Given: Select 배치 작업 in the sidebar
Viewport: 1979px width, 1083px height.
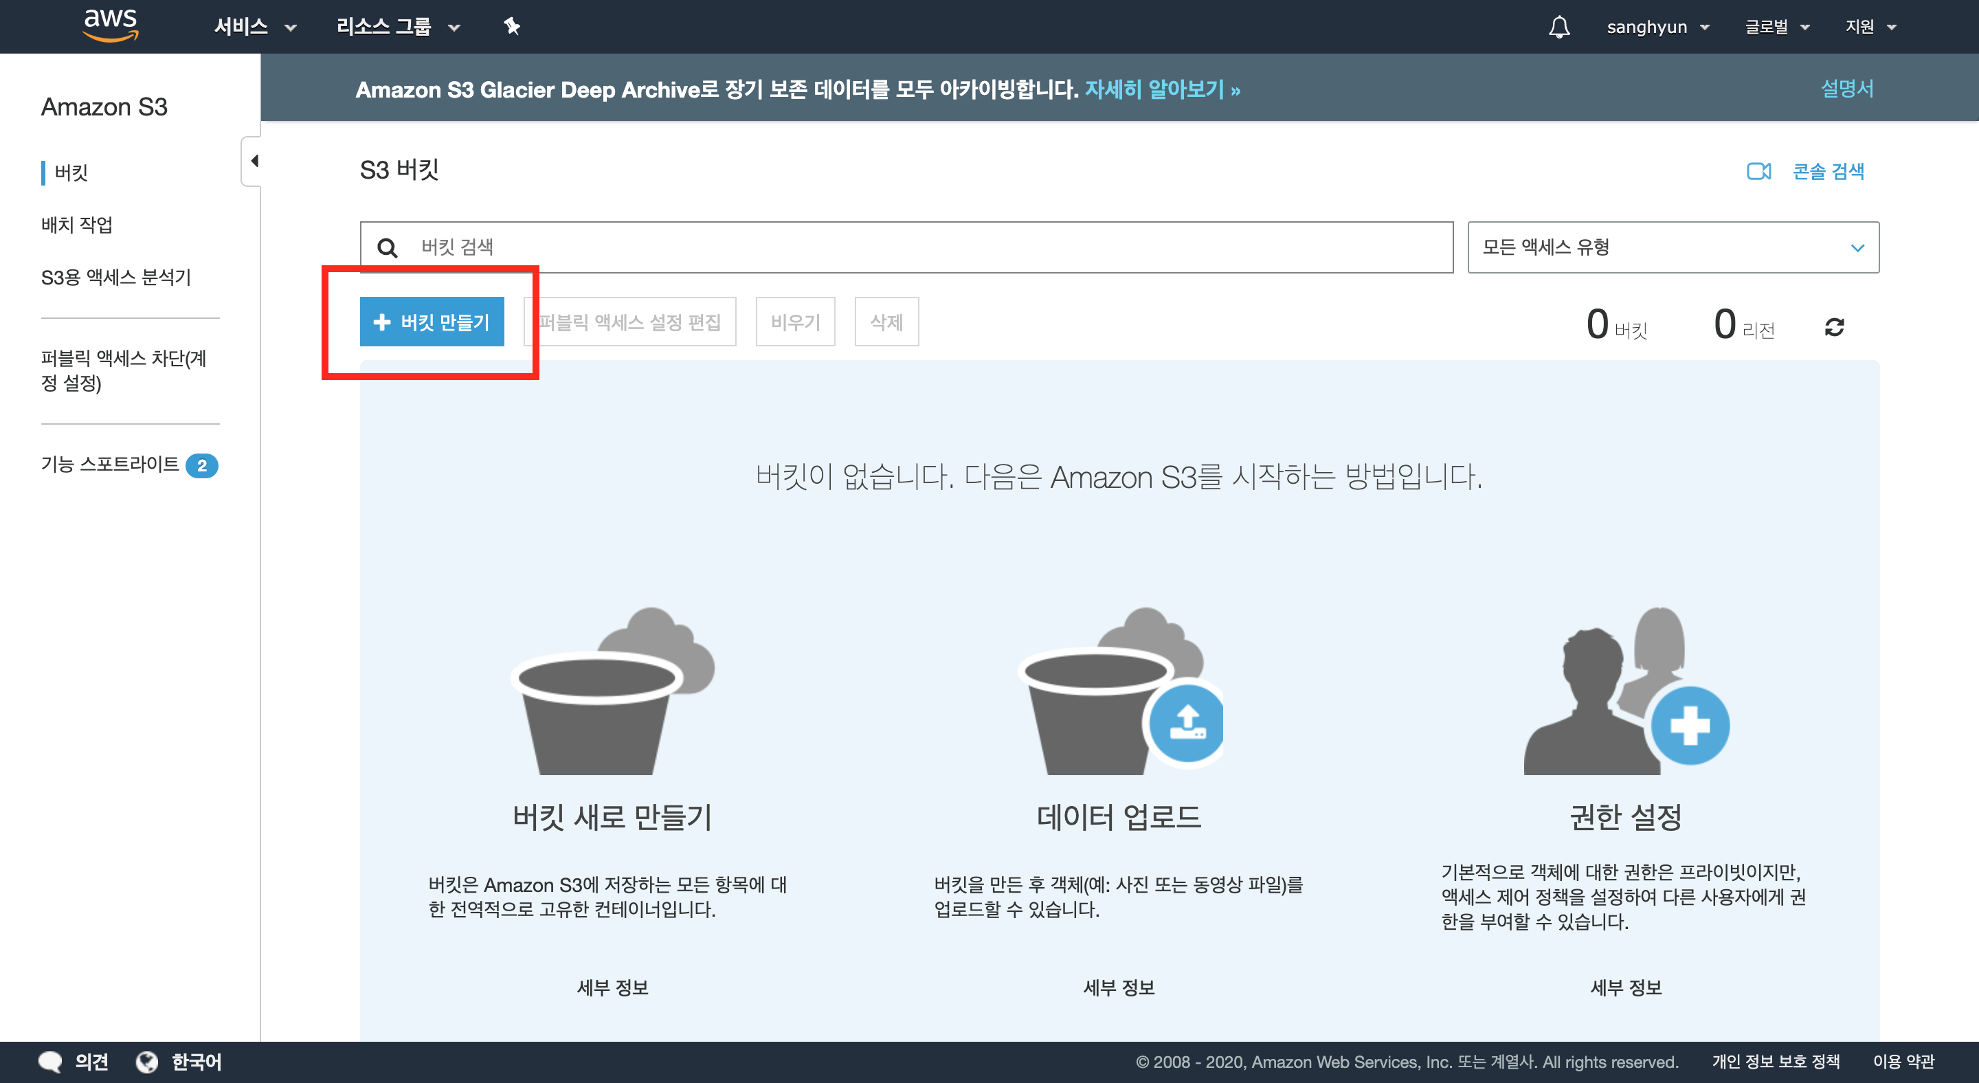Looking at the screenshot, I should (76, 224).
